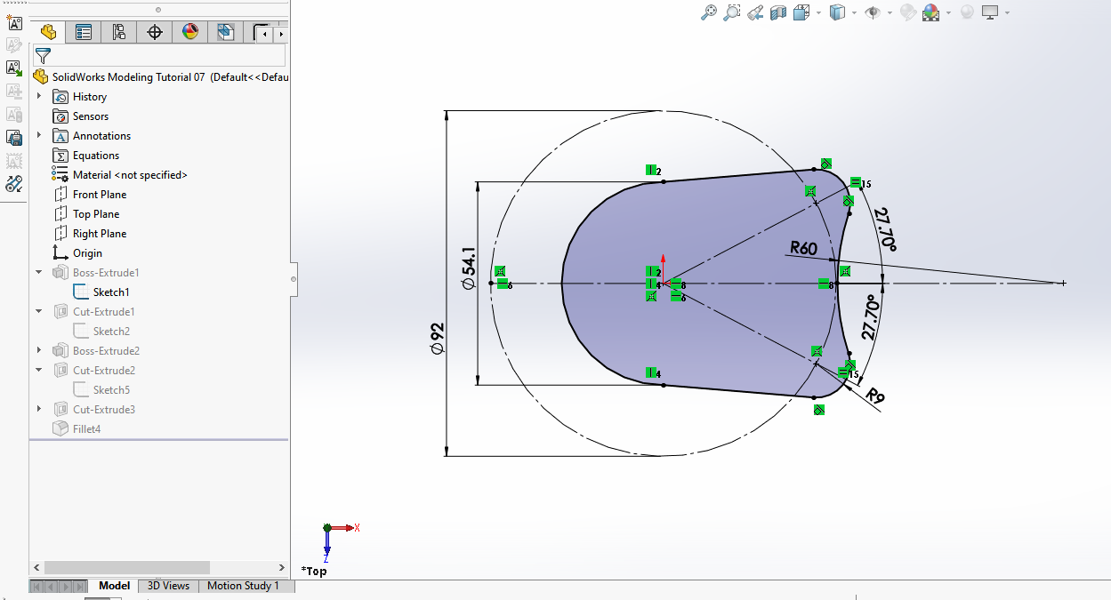Click the feature tree filter funnel
1111x600 pixels.
point(43,55)
